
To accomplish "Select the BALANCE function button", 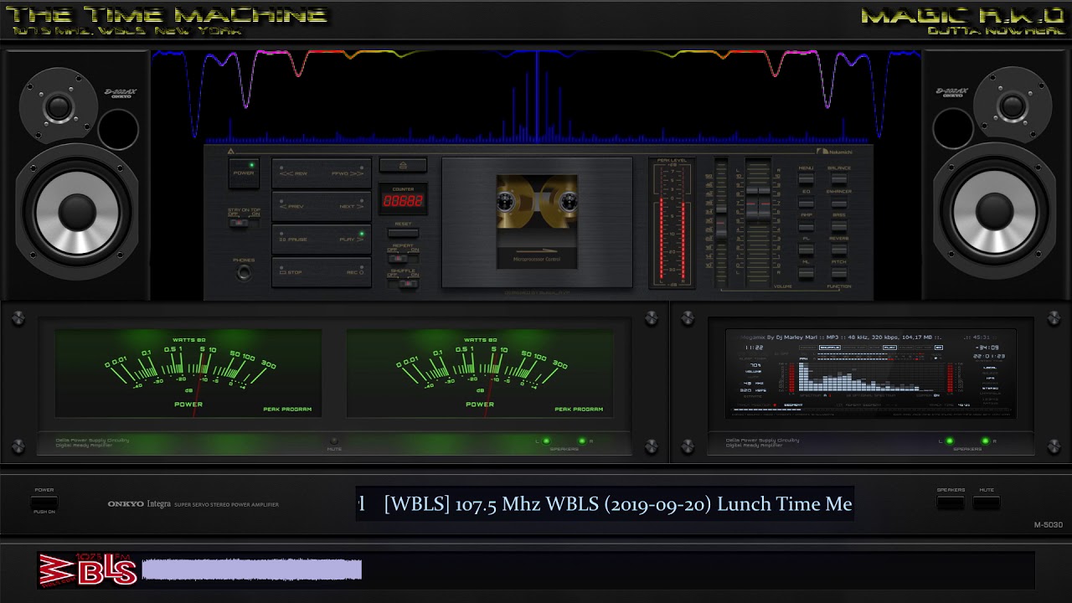I will [x=839, y=179].
